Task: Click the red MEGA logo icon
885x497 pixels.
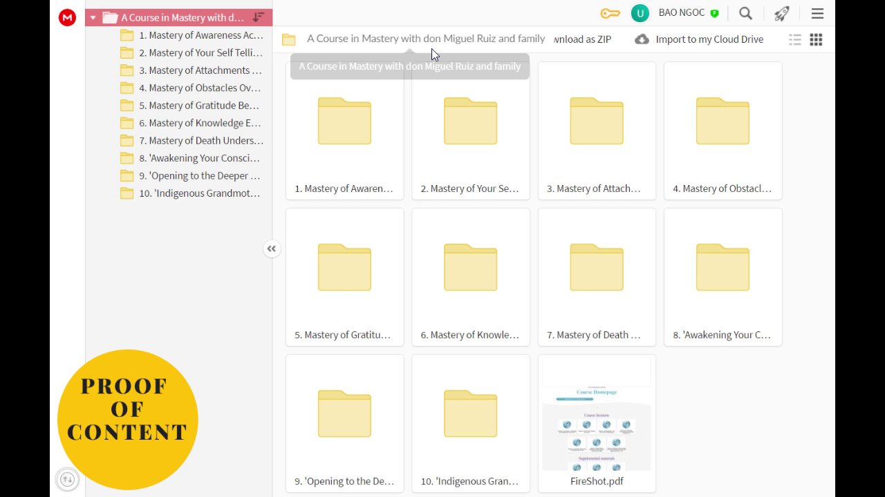Action: [x=67, y=18]
